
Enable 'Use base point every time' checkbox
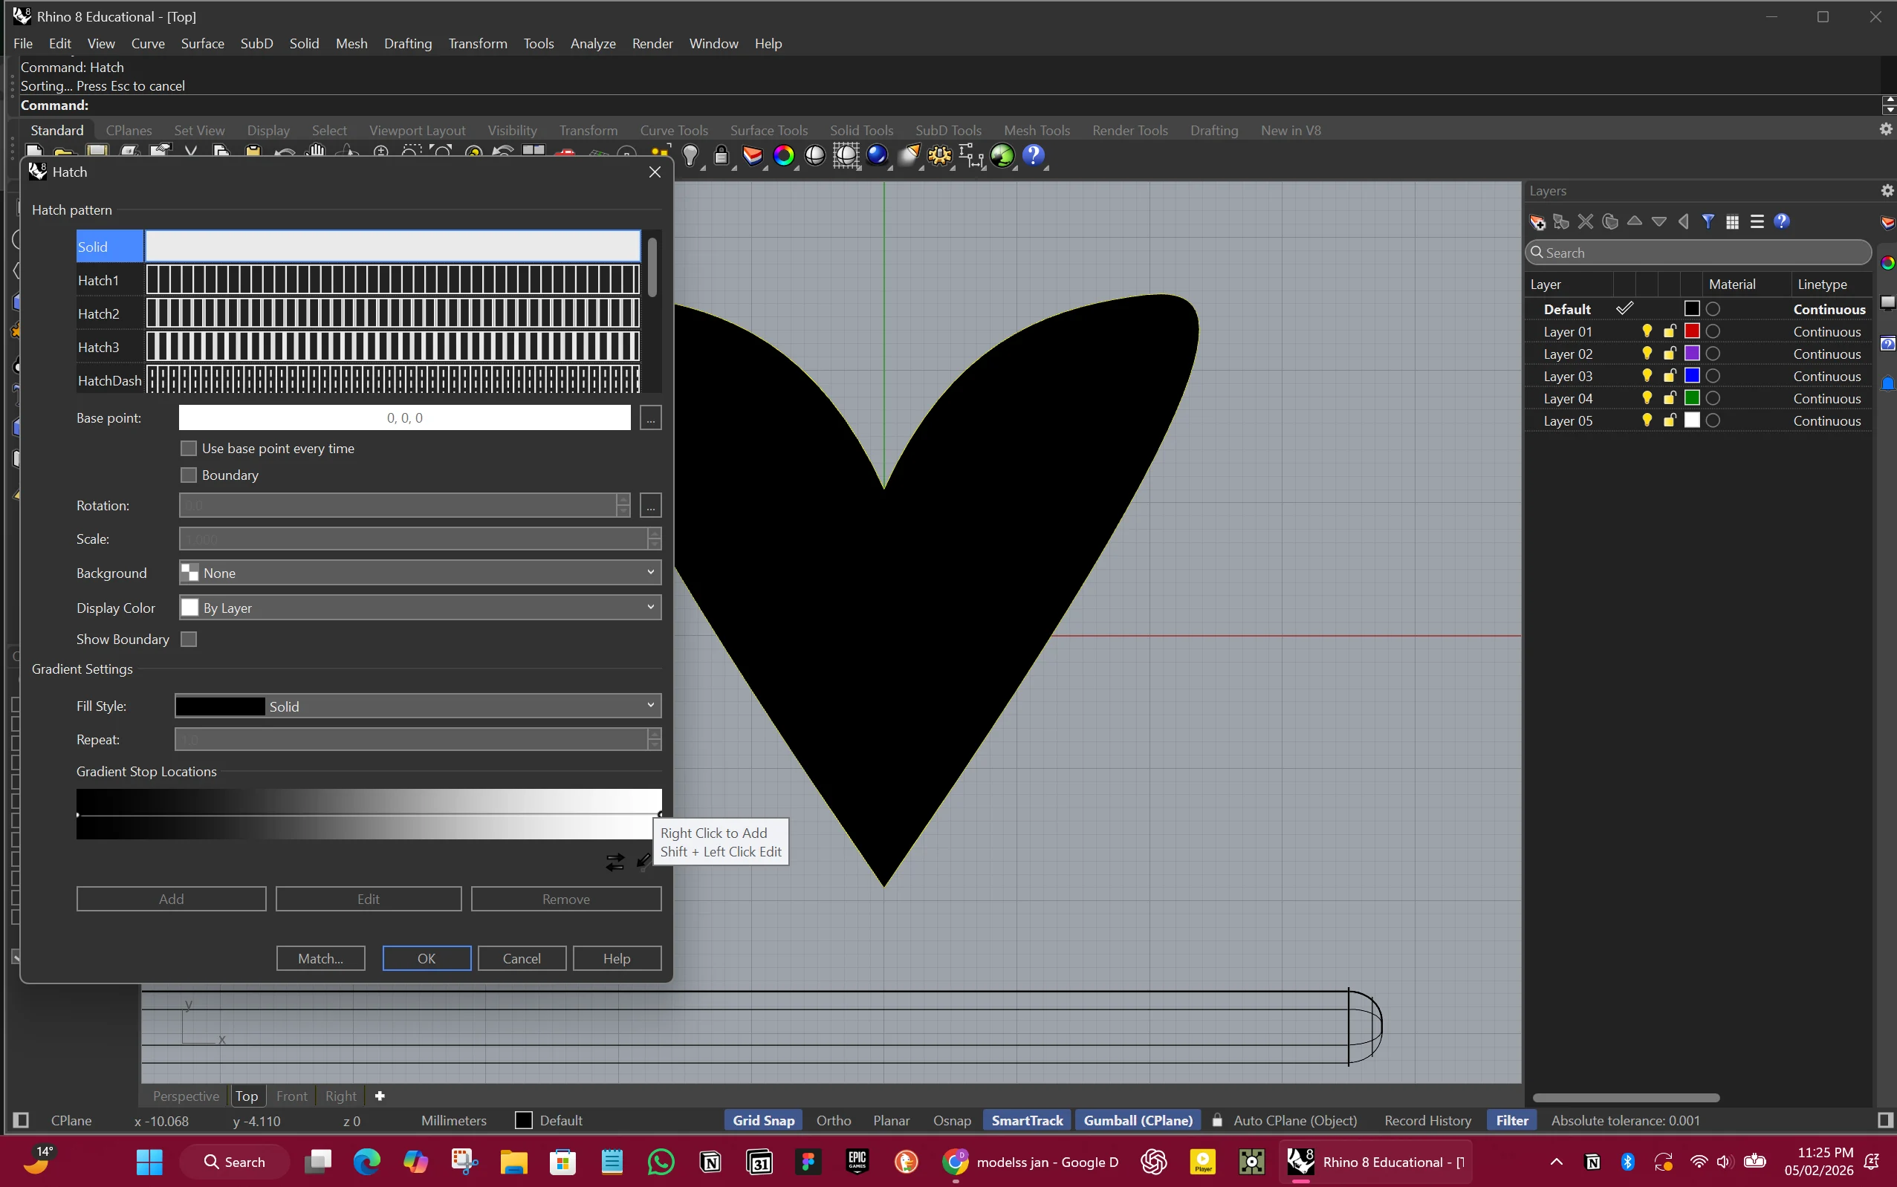point(189,448)
